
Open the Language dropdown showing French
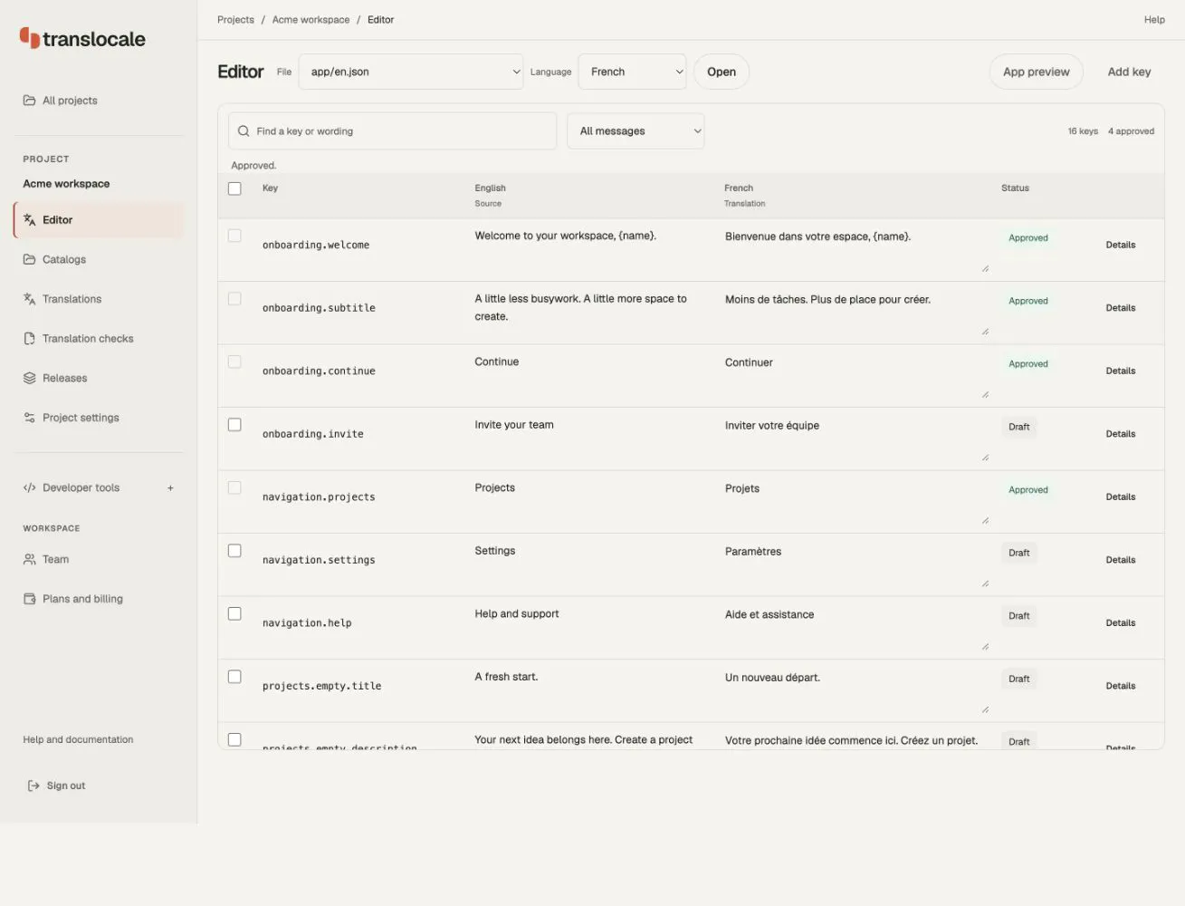[632, 72]
